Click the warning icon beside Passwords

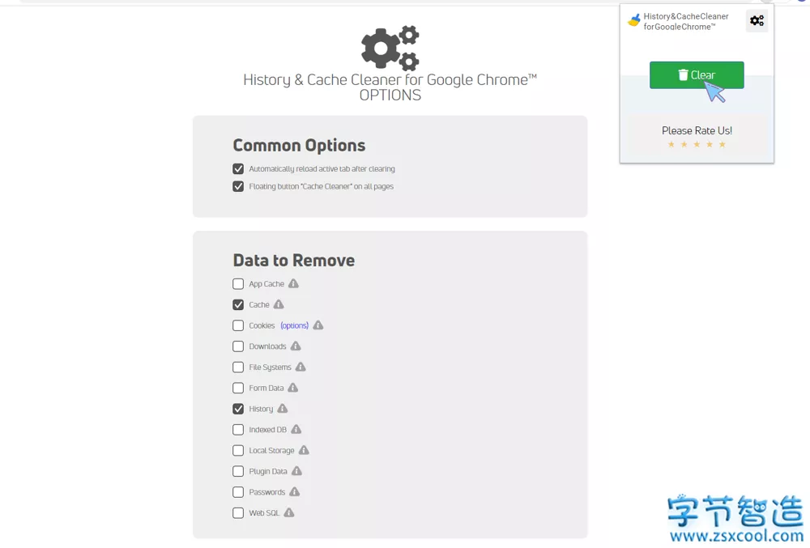pyautogui.click(x=295, y=492)
